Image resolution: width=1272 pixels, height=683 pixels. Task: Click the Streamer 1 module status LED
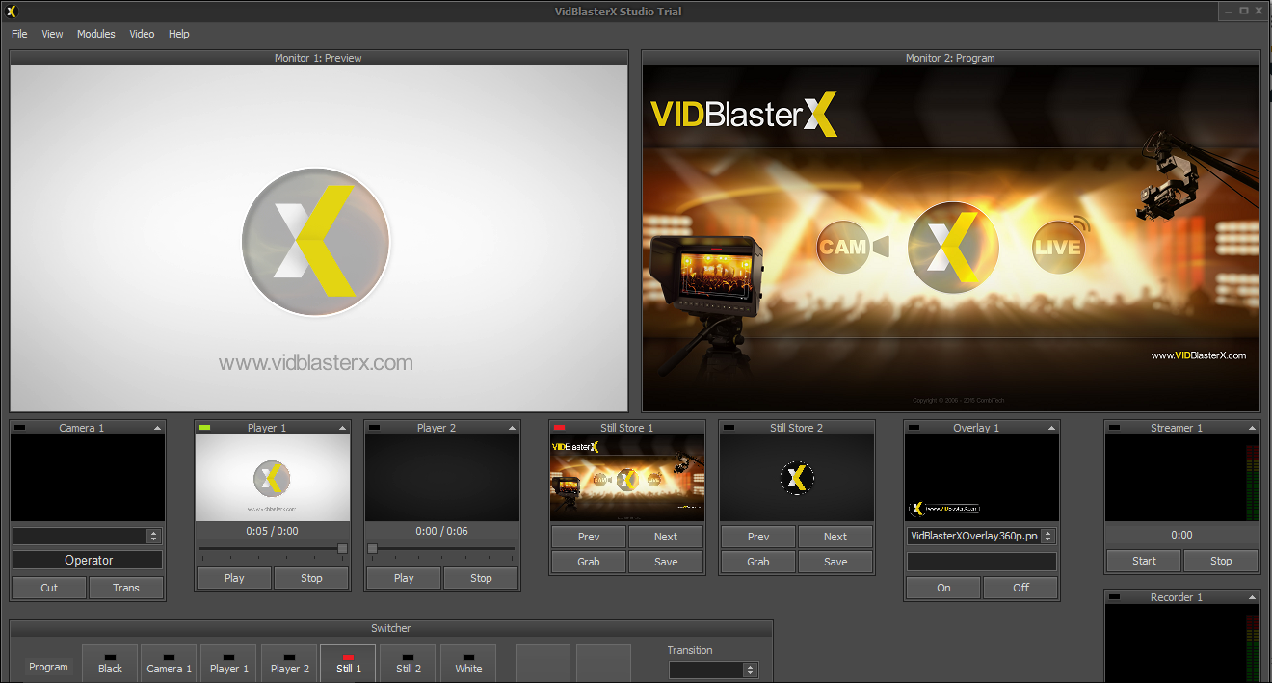coord(1115,428)
